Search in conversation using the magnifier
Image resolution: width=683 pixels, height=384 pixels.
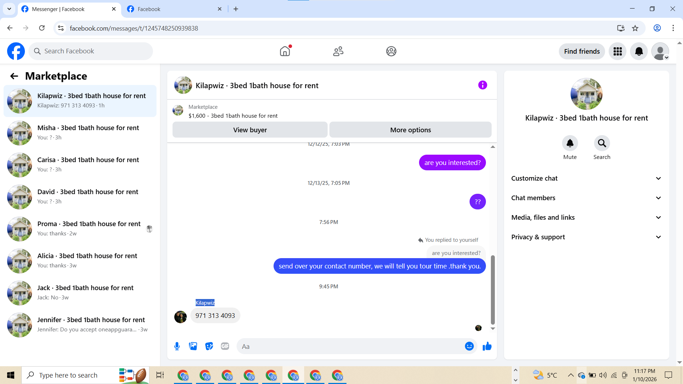(602, 143)
